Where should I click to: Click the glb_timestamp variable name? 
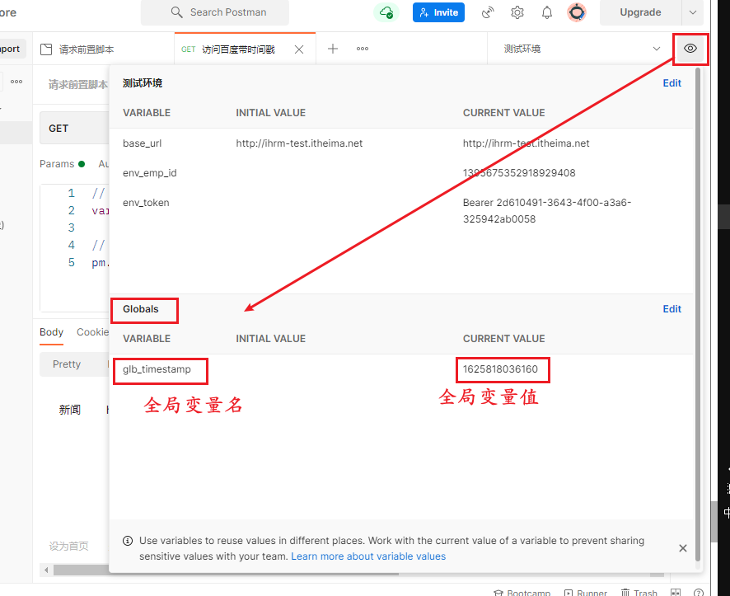tap(157, 369)
